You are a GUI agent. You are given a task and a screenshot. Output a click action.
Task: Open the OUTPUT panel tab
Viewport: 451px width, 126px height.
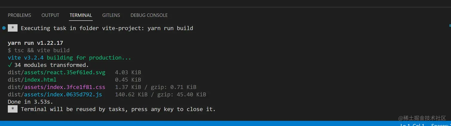50,15
